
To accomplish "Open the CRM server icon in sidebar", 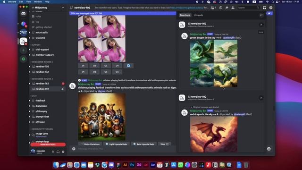I will tap(23, 33).
